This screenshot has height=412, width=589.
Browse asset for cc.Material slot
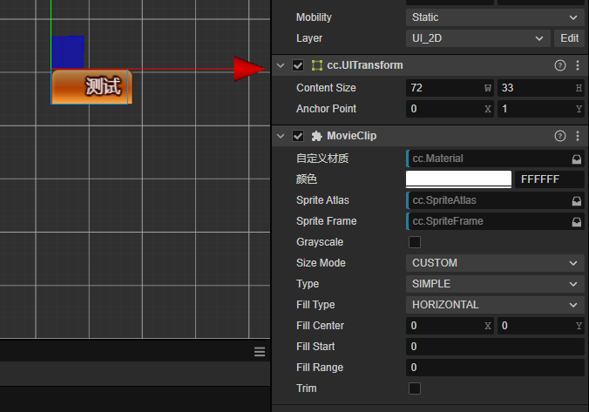point(576,159)
